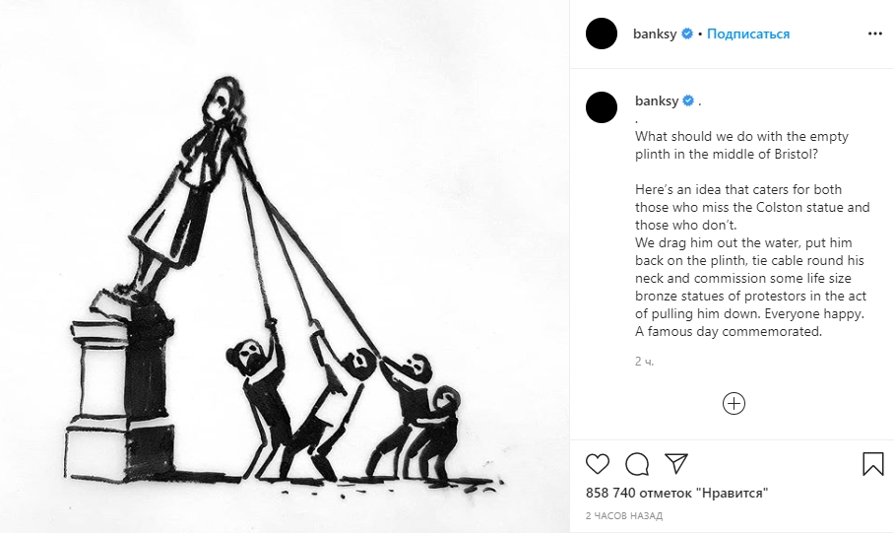This screenshot has width=894, height=533.
Task: Click the "2 ЧАСОВ НАЗАД" timestamp
Action: tap(624, 516)
